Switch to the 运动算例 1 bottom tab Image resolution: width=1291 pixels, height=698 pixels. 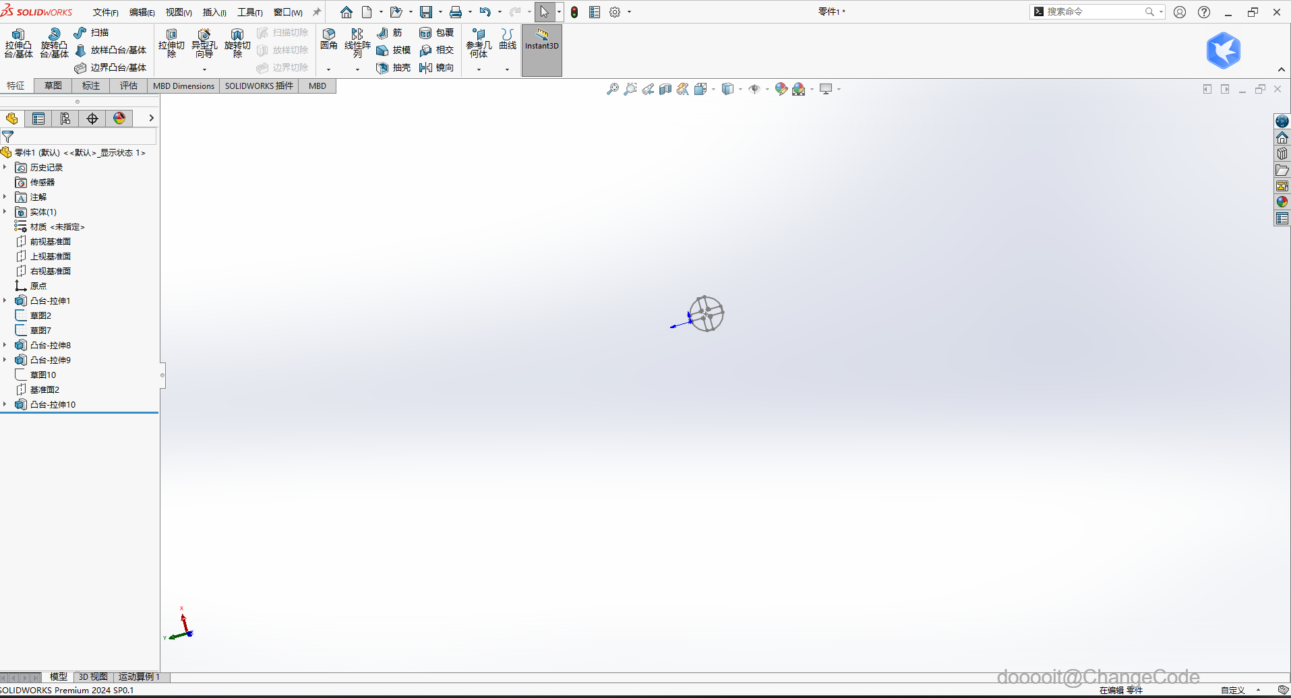click(140, 676)
